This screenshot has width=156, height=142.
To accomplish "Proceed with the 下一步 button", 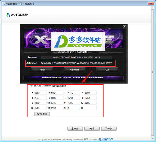I will (109, 129).
